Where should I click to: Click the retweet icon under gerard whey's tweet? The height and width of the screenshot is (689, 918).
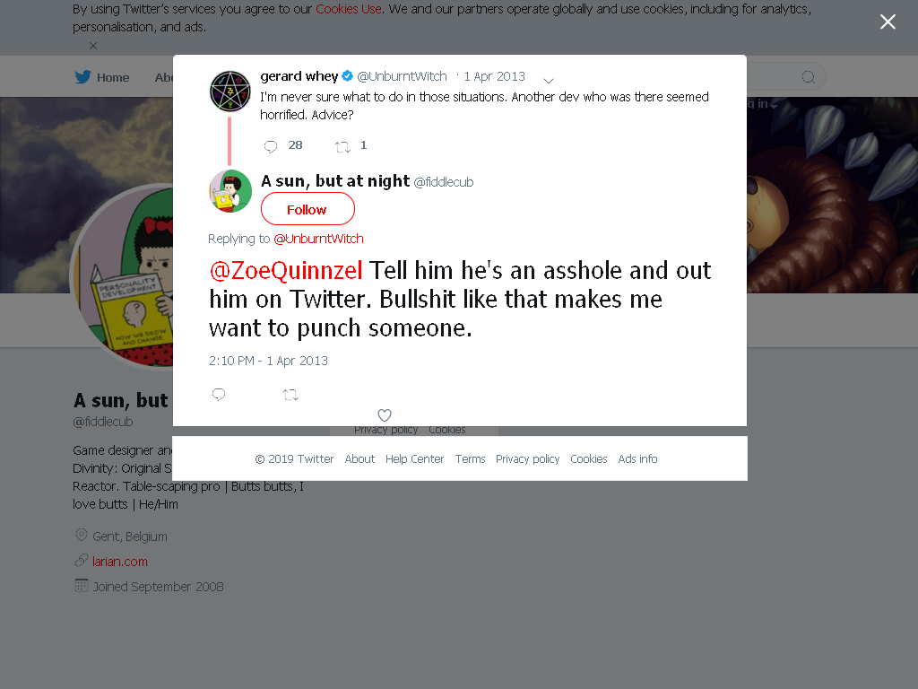[342, 146]
